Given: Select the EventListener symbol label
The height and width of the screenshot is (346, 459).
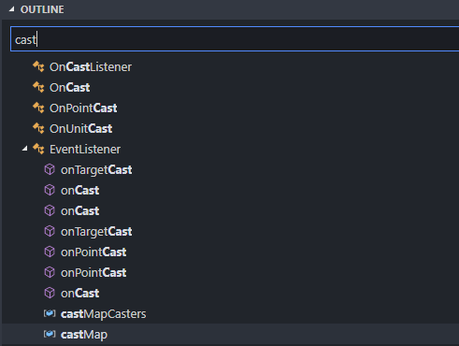Looking at the screenshot, I should tap(85, 150).
